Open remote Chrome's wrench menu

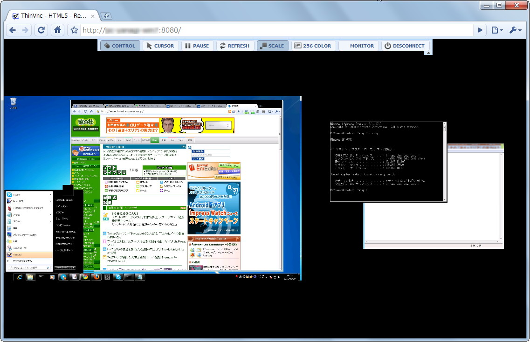[277, 111]
